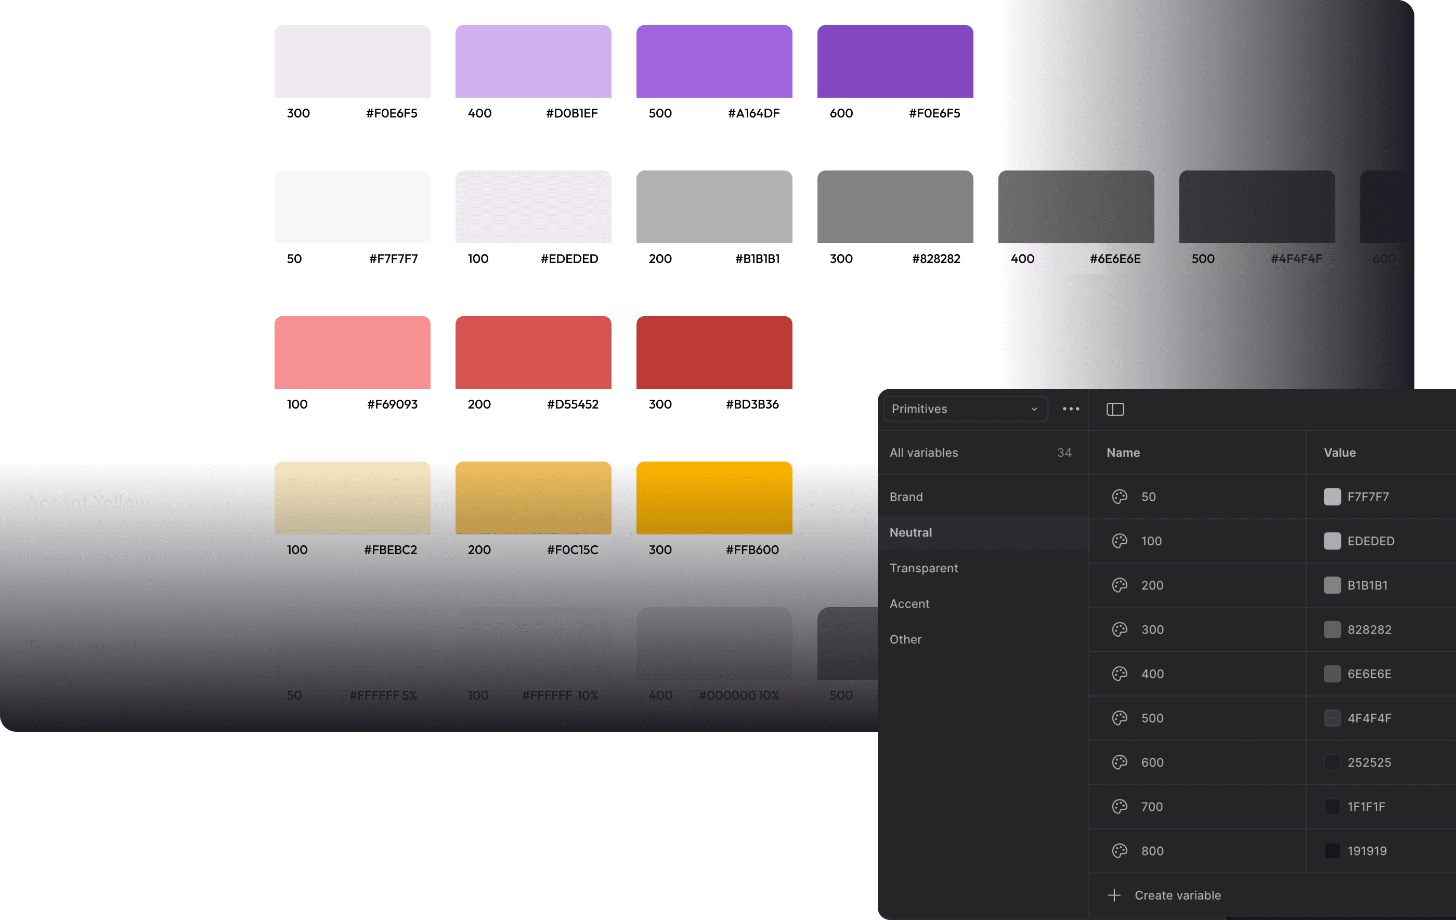The height and width of the screenshot is (920, 1456).
Task: Click the palette icon beside variable 50
Action: point(1119,496)
